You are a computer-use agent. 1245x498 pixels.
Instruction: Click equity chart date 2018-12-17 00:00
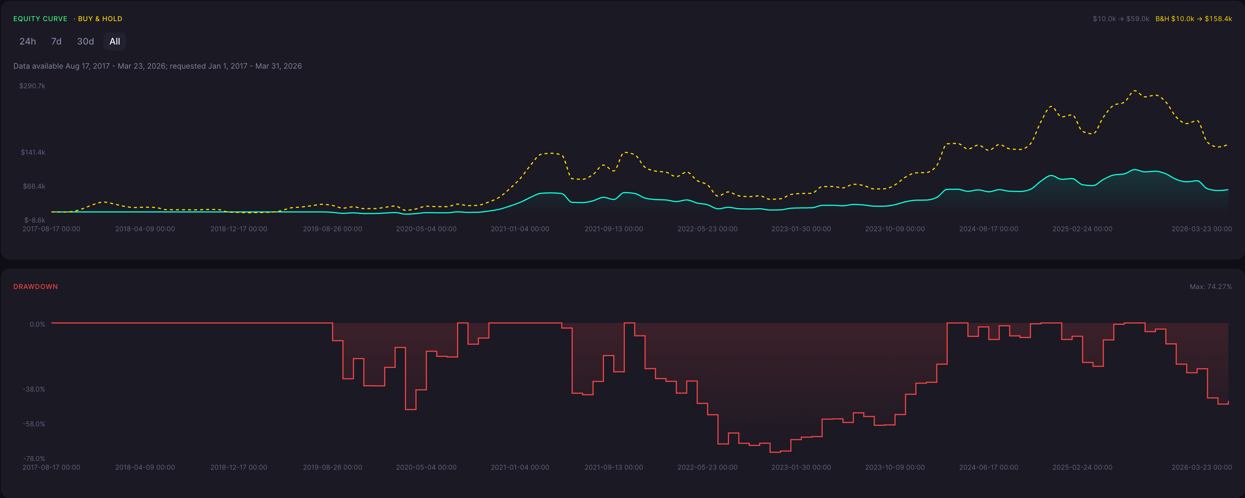pos(239,229)
